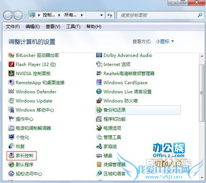This screenshot has height=183, width=206.
Task: Open the 个性化 link text
Action: click(x=22, y=137)
